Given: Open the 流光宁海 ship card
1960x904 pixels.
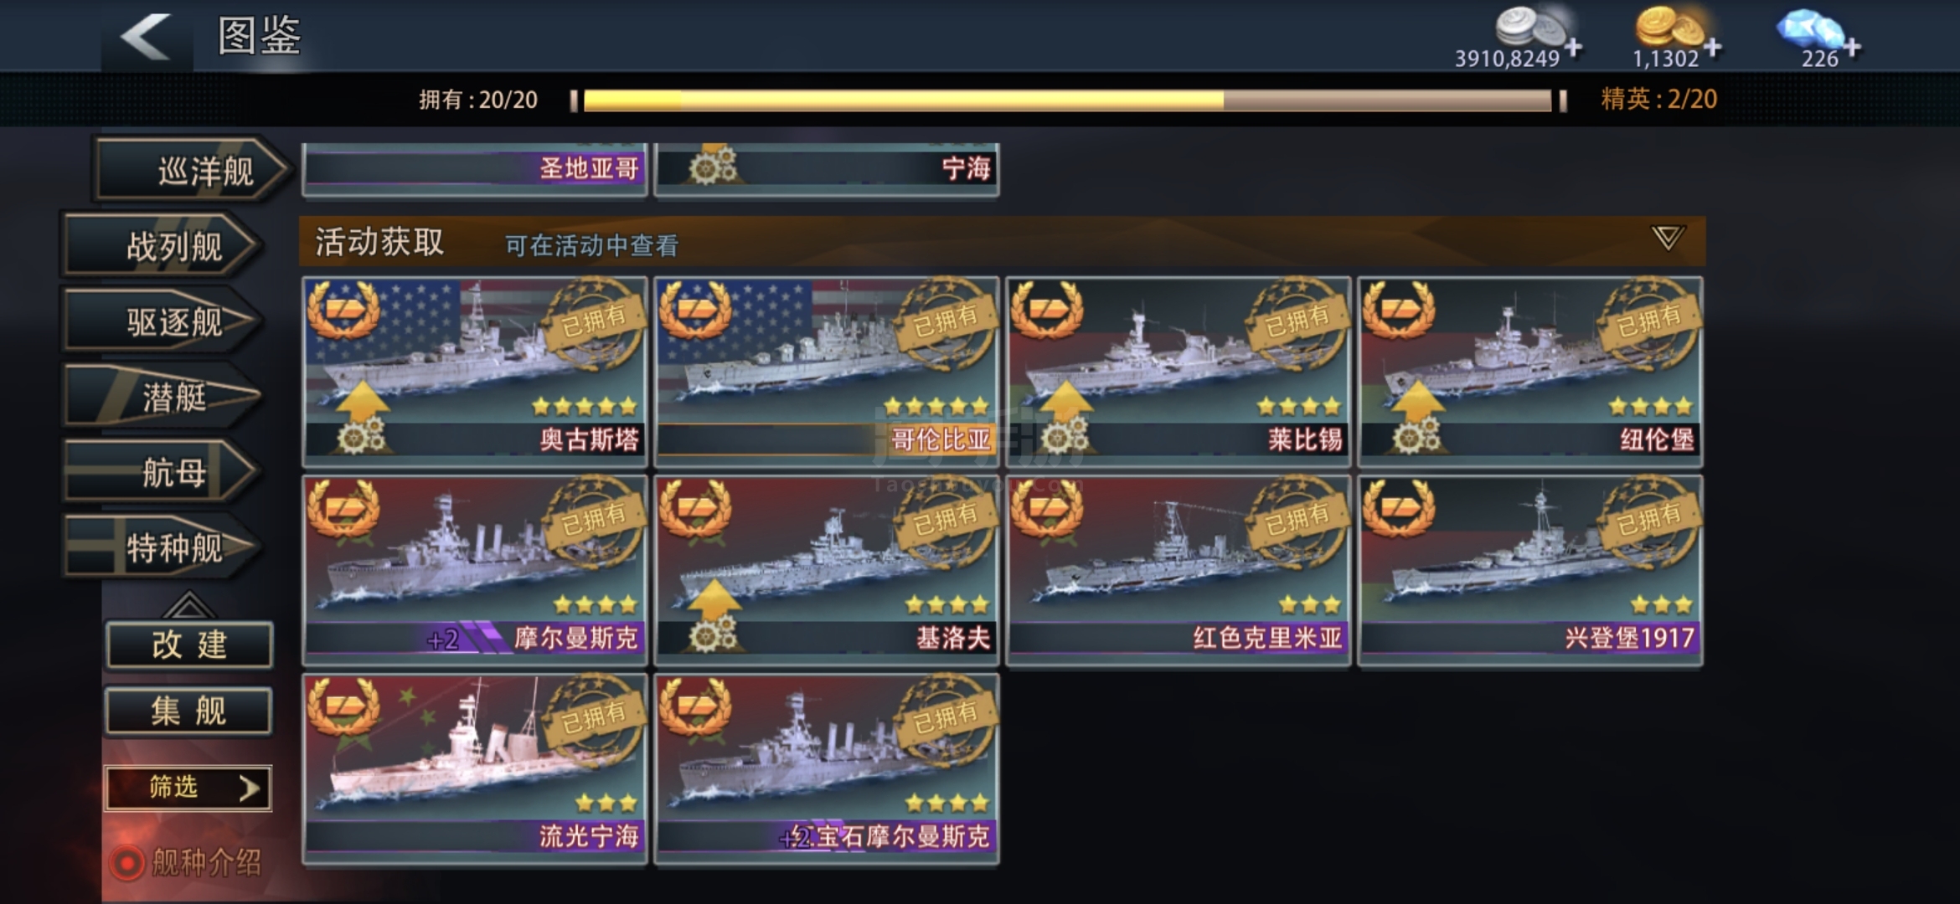Looking at the screenshot, I should [x=475, y=768].
